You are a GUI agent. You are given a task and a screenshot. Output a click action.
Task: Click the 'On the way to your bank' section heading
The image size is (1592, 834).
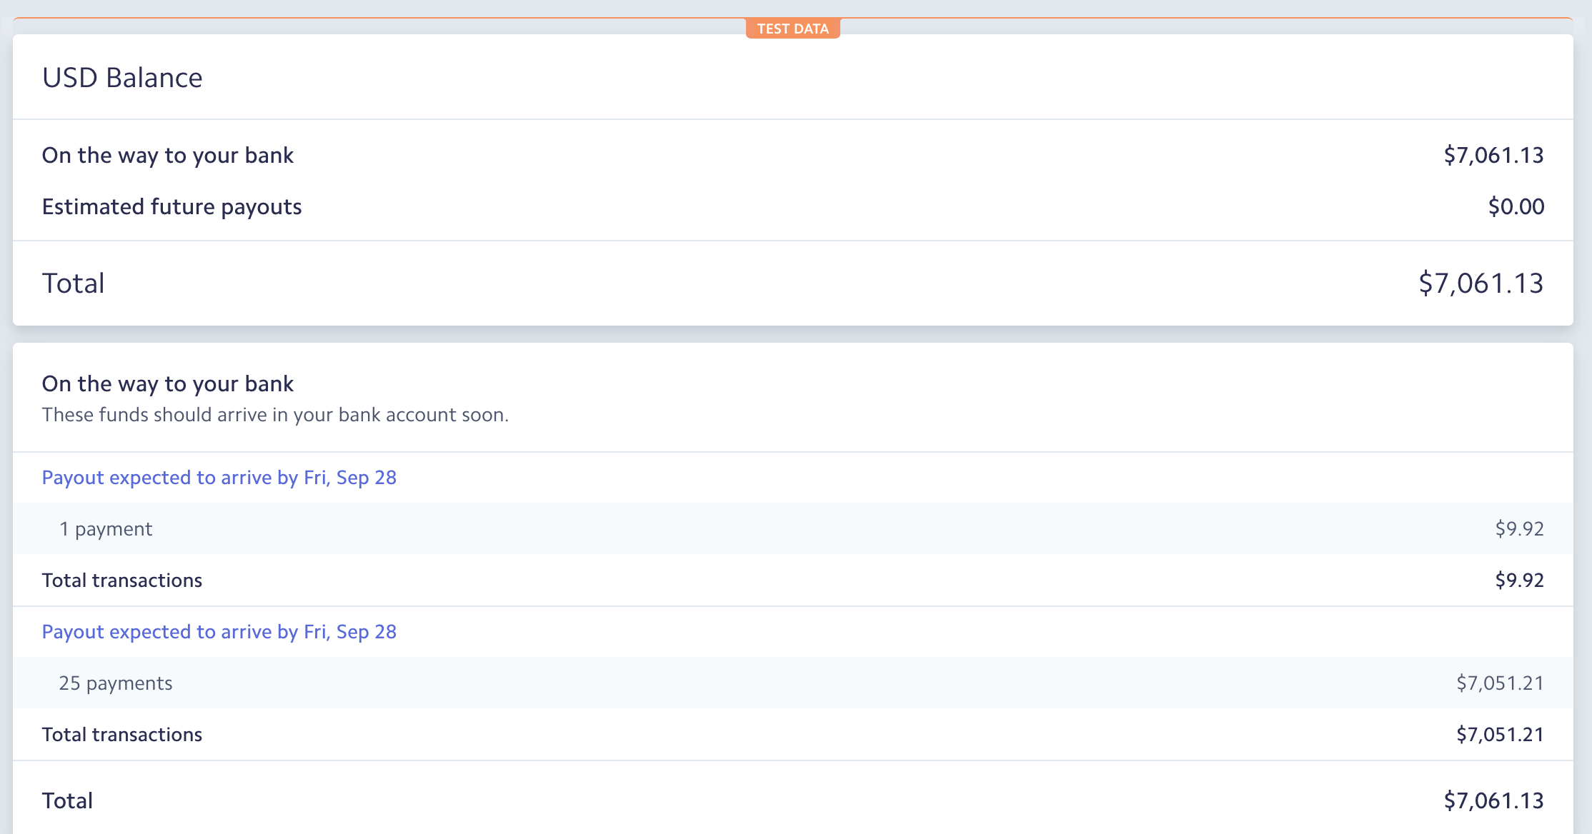pos(167,384)
